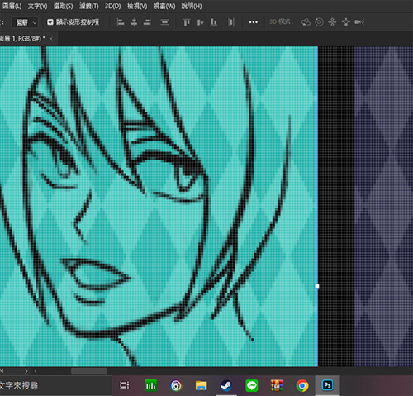Align vertical centers of layers
413x396 pixels.
(200, 22)
